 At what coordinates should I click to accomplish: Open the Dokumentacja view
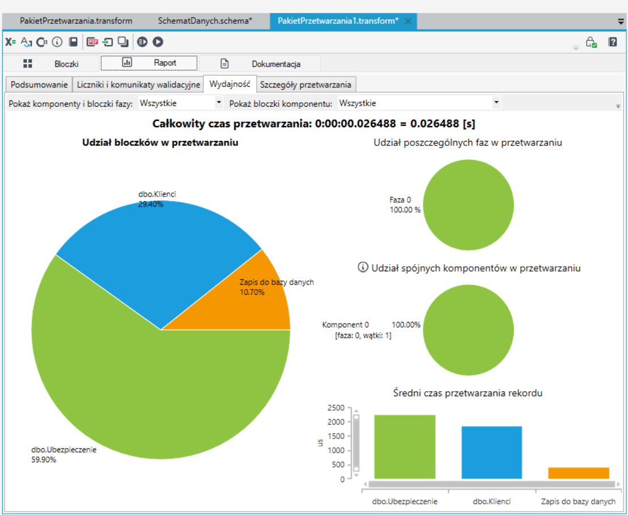(x=260, y=64)
